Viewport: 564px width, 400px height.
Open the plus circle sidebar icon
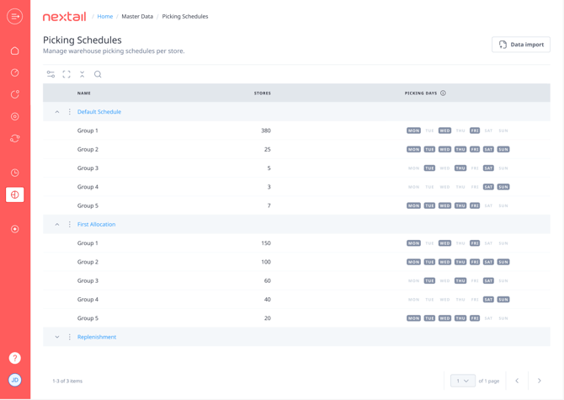click(15, 229)
